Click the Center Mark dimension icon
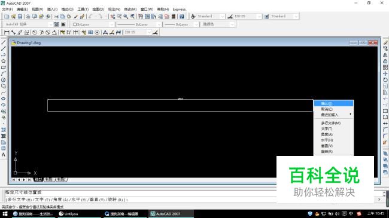This screenshot has width=389, height=218. [x=97, y=32]
